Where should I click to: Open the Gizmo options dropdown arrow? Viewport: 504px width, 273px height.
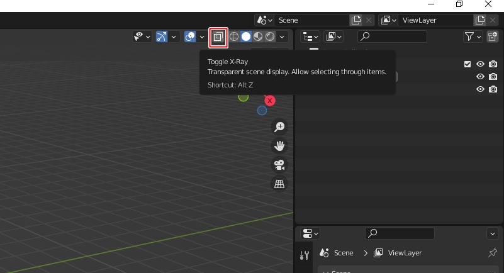[x=174, y=36]
